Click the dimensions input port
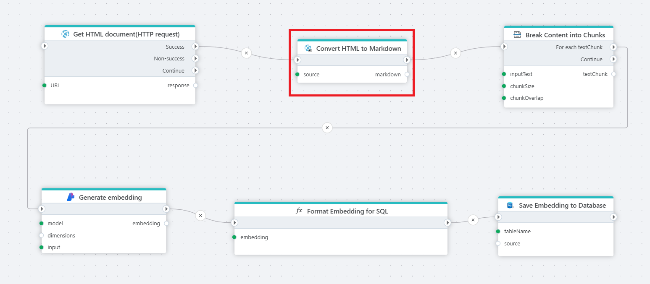The height and width of the screenshot is (284, 650). click(41, 235)
